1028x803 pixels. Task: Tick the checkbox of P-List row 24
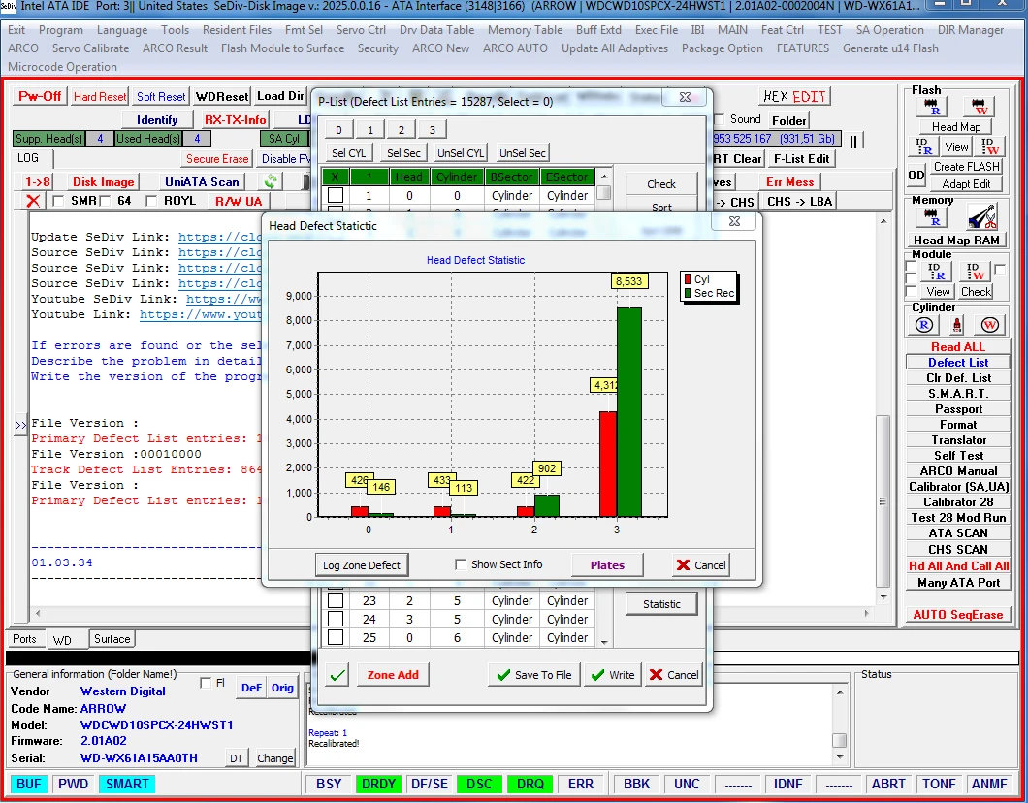tap(336, 619)
